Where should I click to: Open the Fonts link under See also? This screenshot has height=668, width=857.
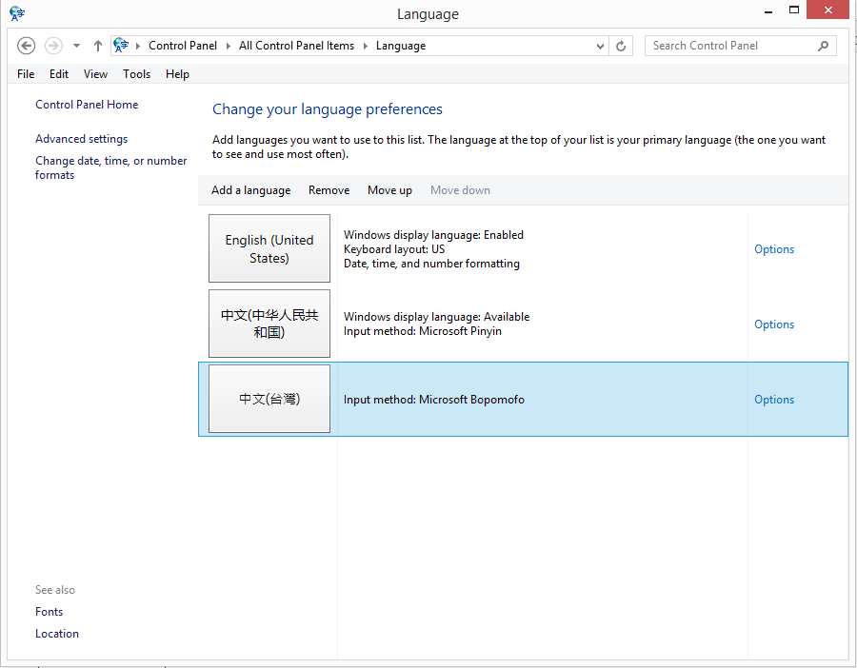50,612
